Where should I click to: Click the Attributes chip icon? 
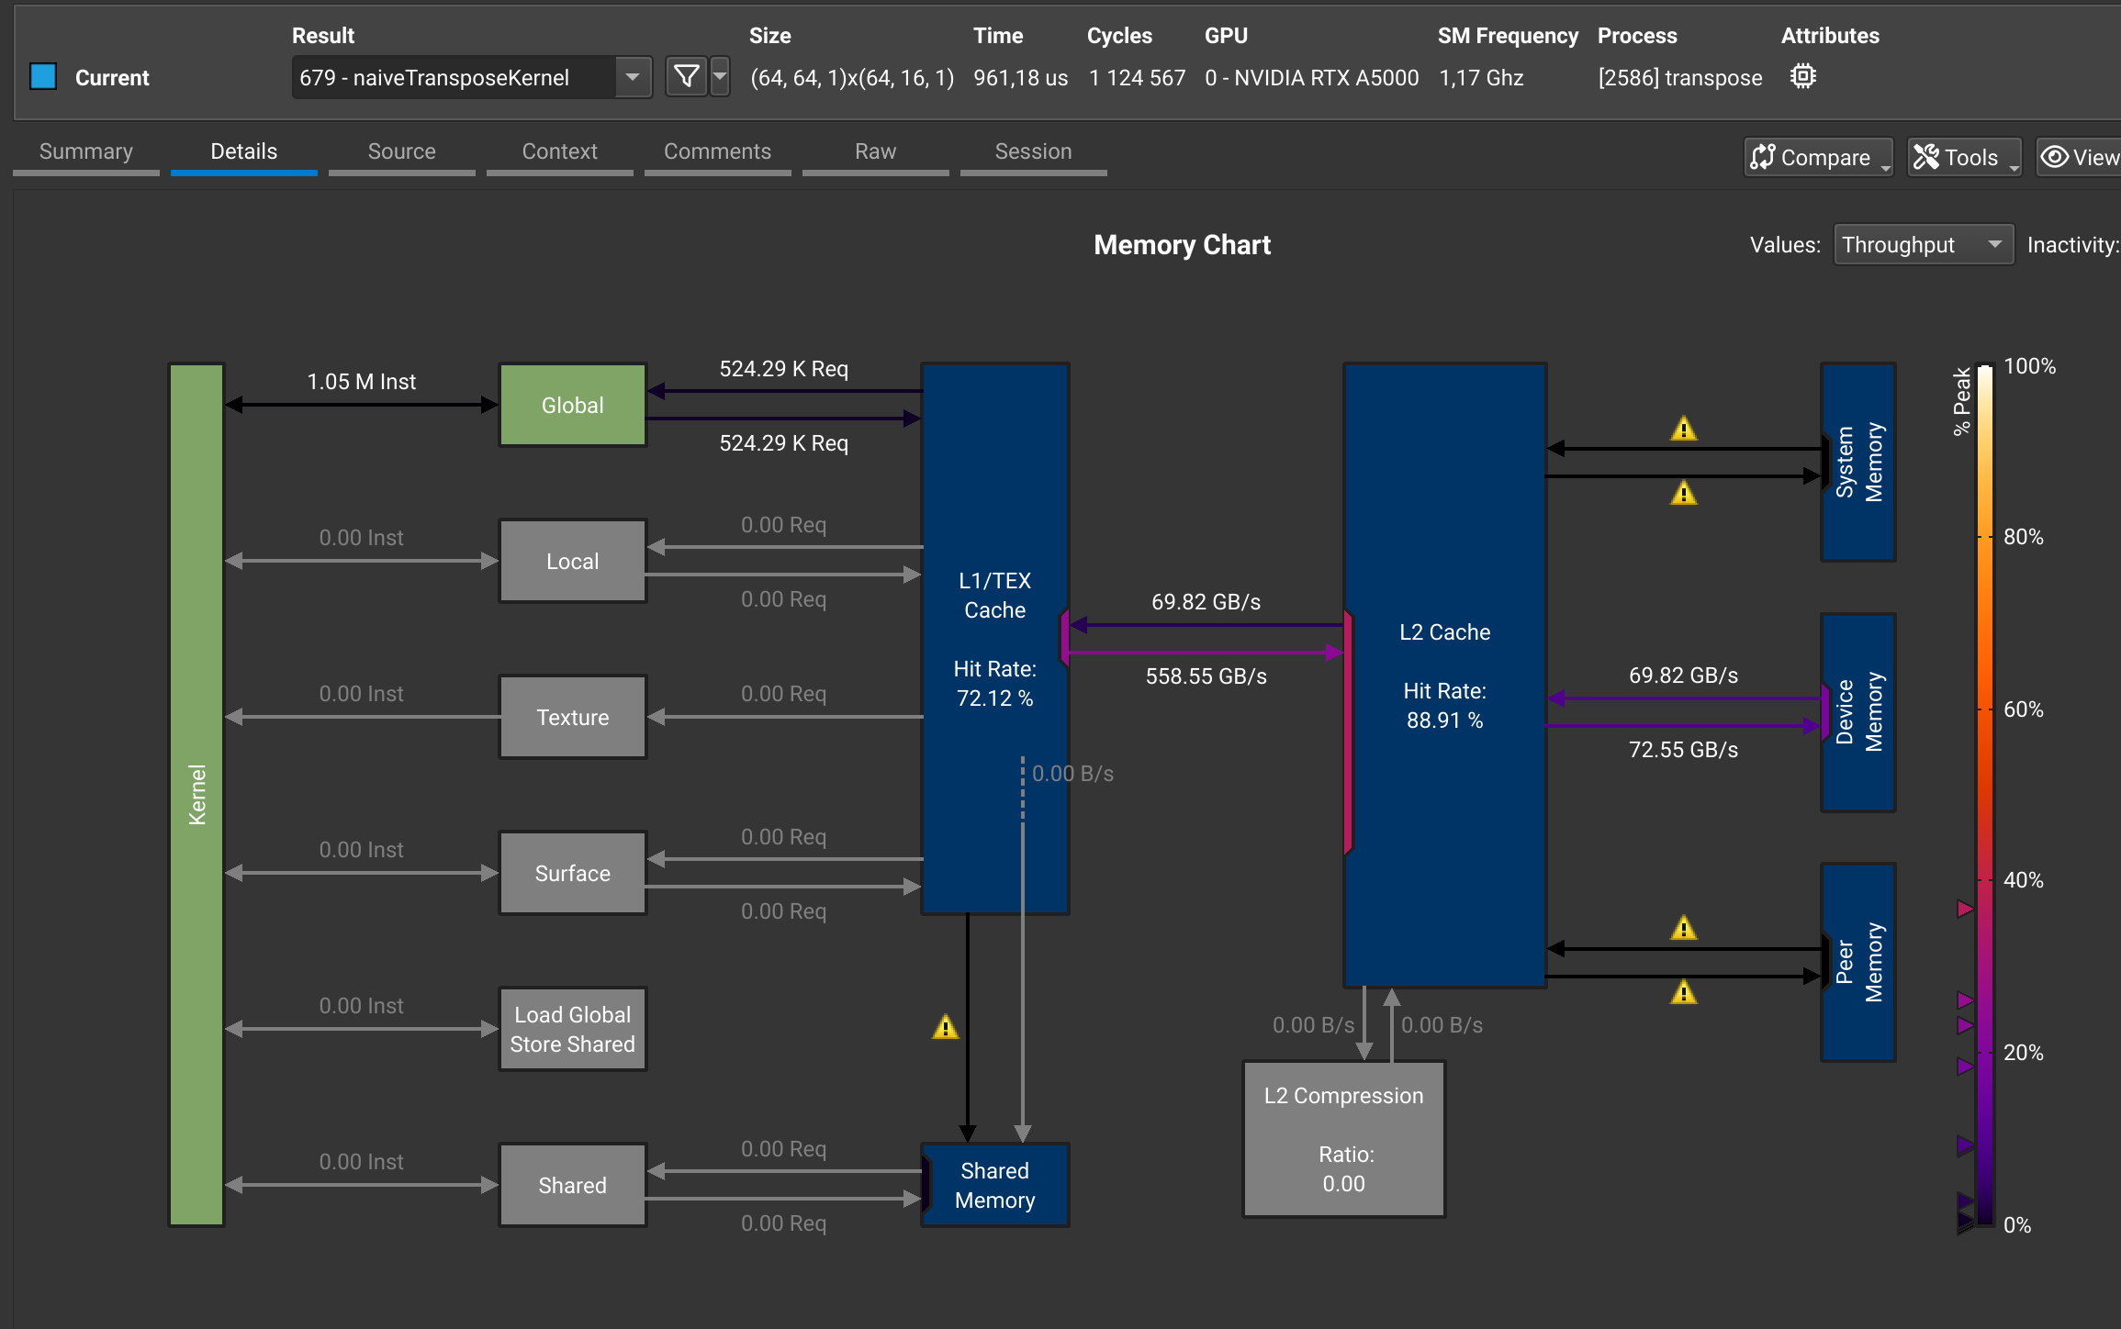1803,76
